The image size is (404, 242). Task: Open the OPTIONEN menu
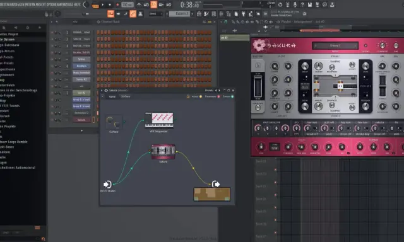52,4
